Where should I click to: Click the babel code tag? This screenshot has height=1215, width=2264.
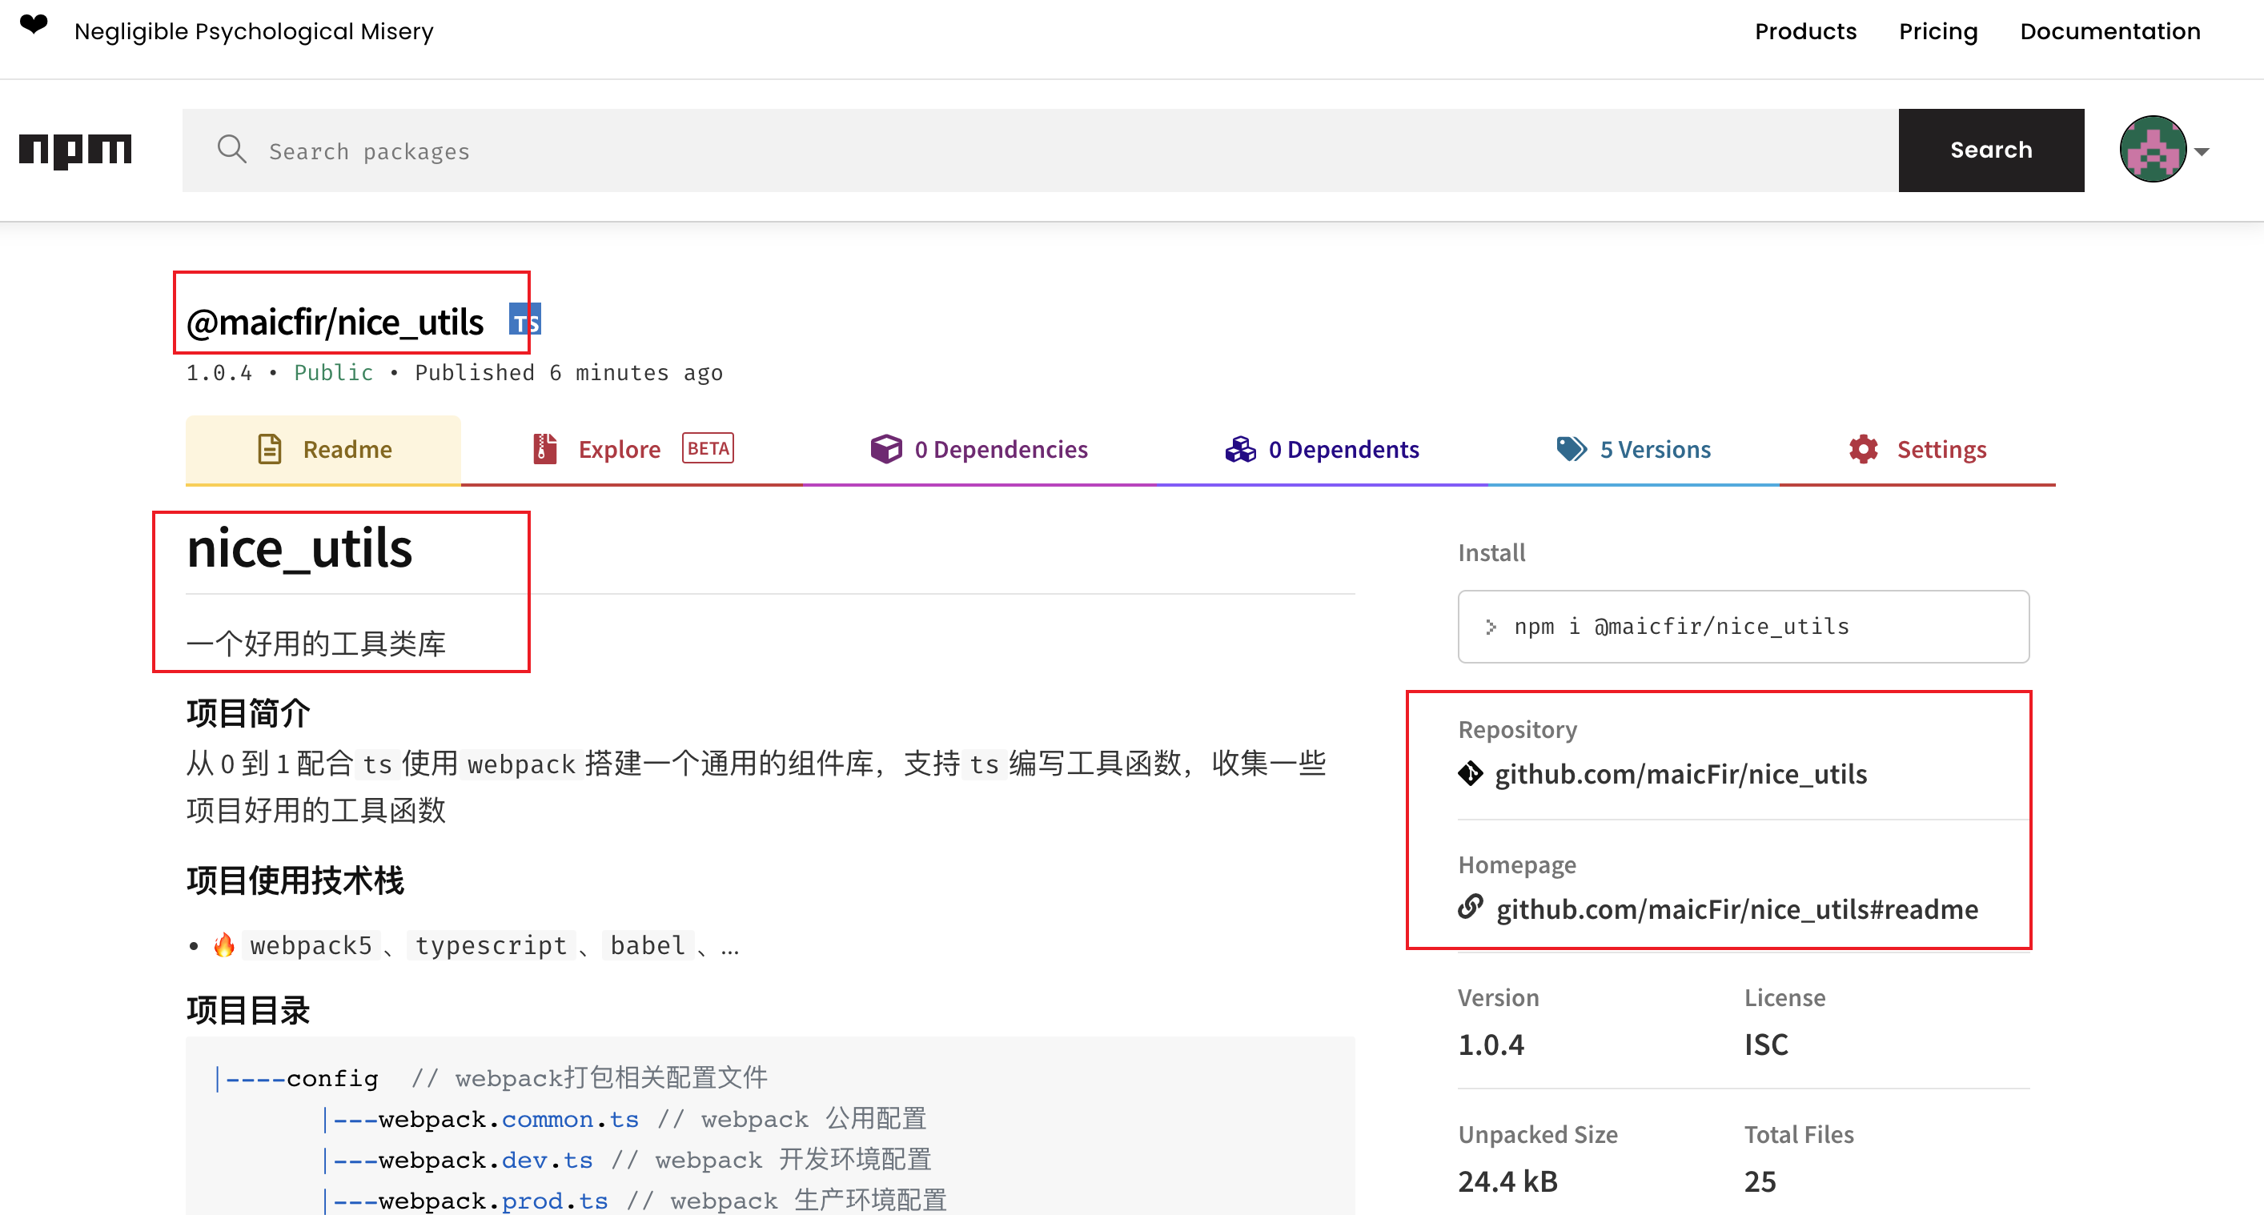coord(648,945)
